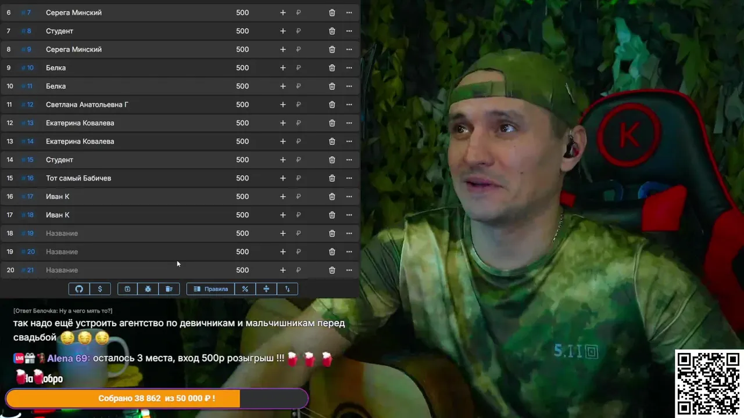Click the #12 lot number link
The width and height of the screenshot is (744, 418).
27,105
